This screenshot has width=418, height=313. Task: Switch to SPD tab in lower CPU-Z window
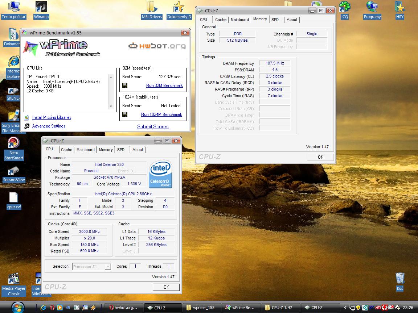coord(121,150)
